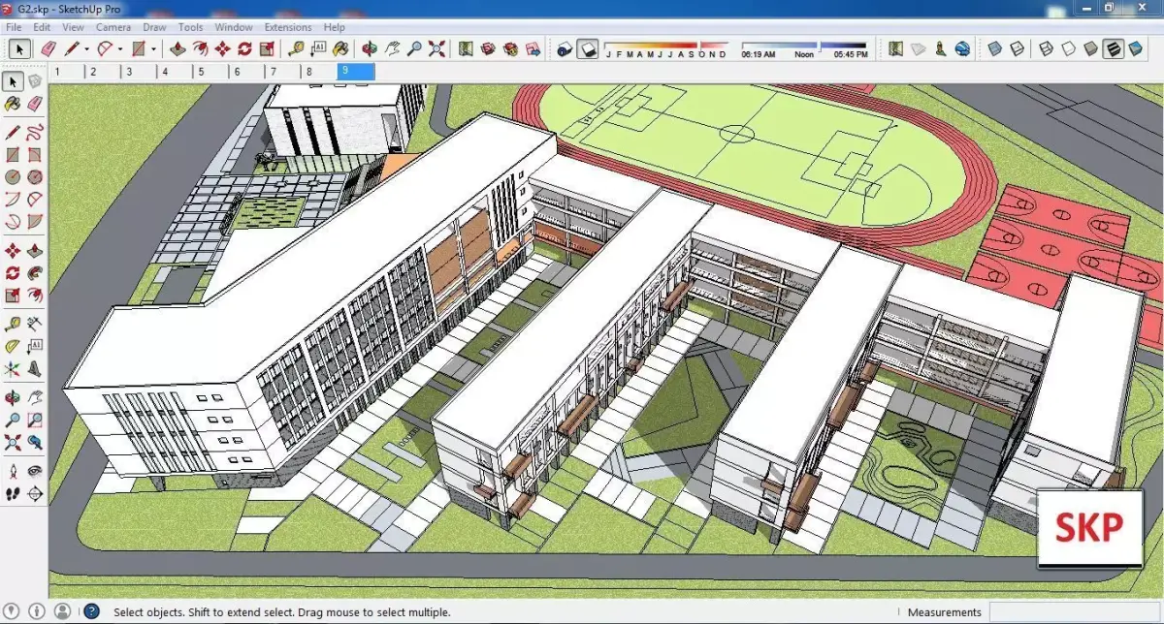Select the Look Around eye tool
Screen dimensions: 1164x624
tap(35, 471)
